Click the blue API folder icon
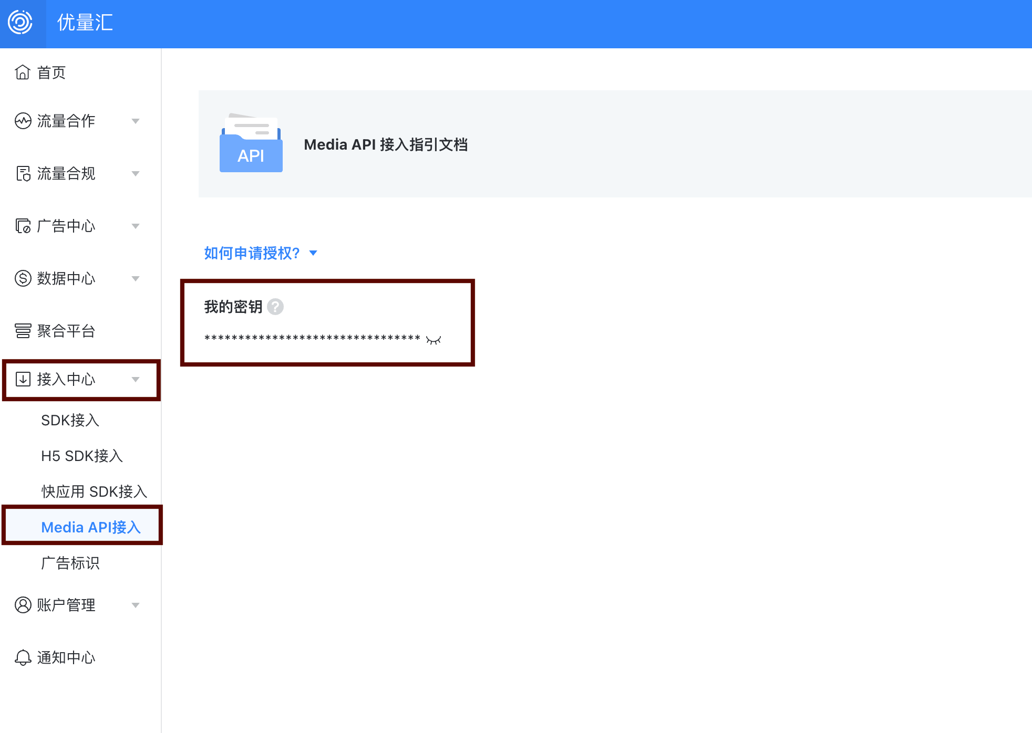 click(251, 144)
